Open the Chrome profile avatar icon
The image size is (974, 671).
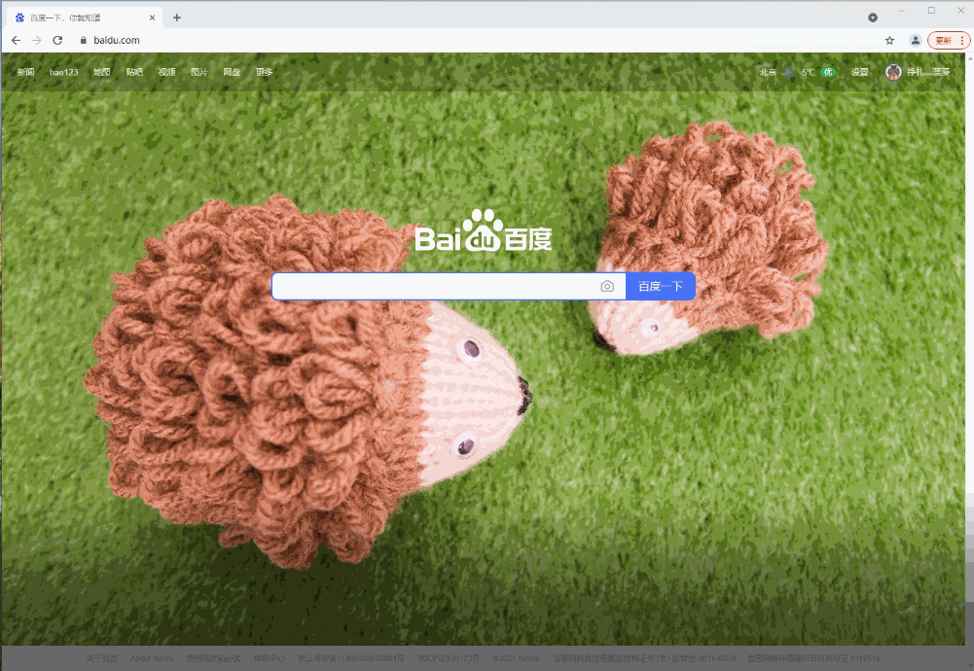[x=916, y=40]
